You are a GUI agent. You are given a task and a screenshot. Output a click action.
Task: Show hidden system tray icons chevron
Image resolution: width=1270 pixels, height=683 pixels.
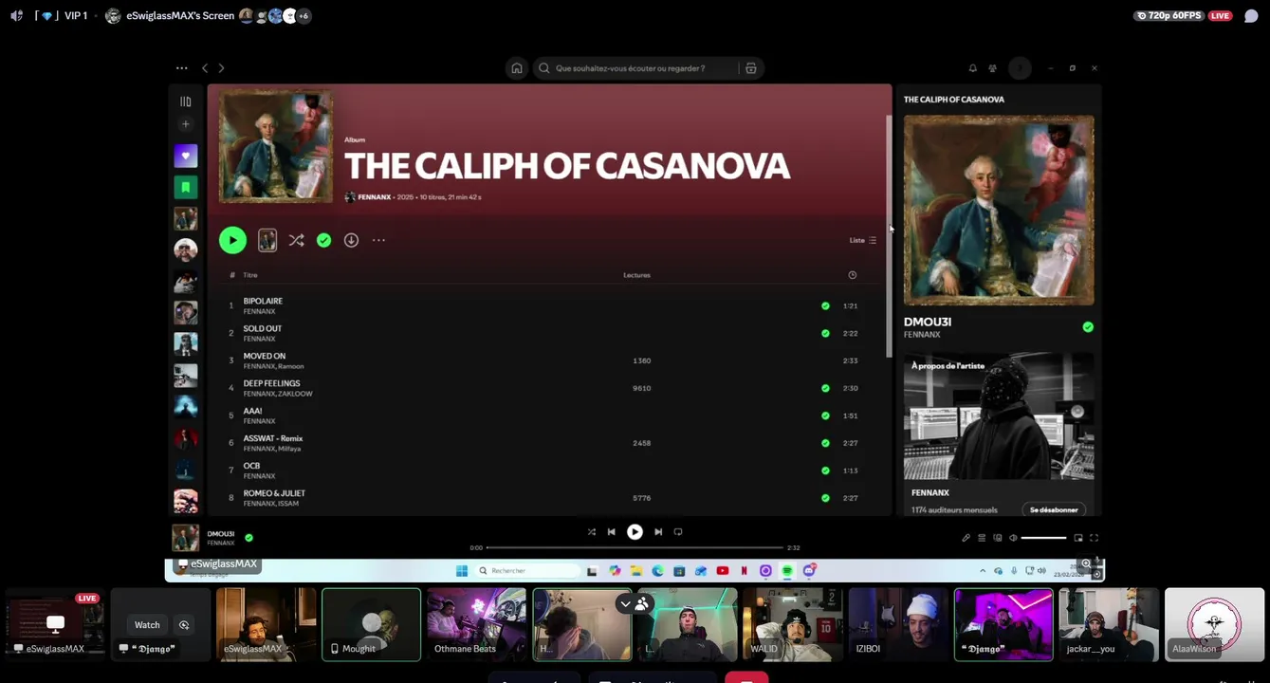click(983, 571)
